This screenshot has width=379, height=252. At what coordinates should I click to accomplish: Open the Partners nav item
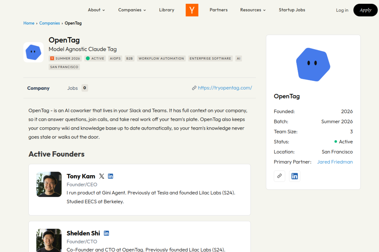(x=219, y=10)
